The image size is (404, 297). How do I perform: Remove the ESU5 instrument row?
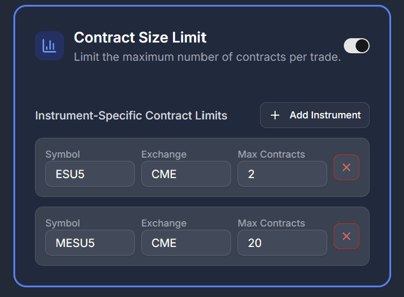(x=347, y=167)
